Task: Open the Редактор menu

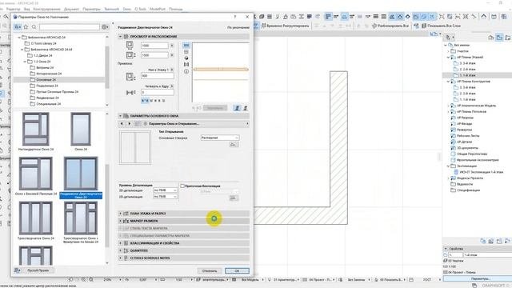Action: [13, 9]
